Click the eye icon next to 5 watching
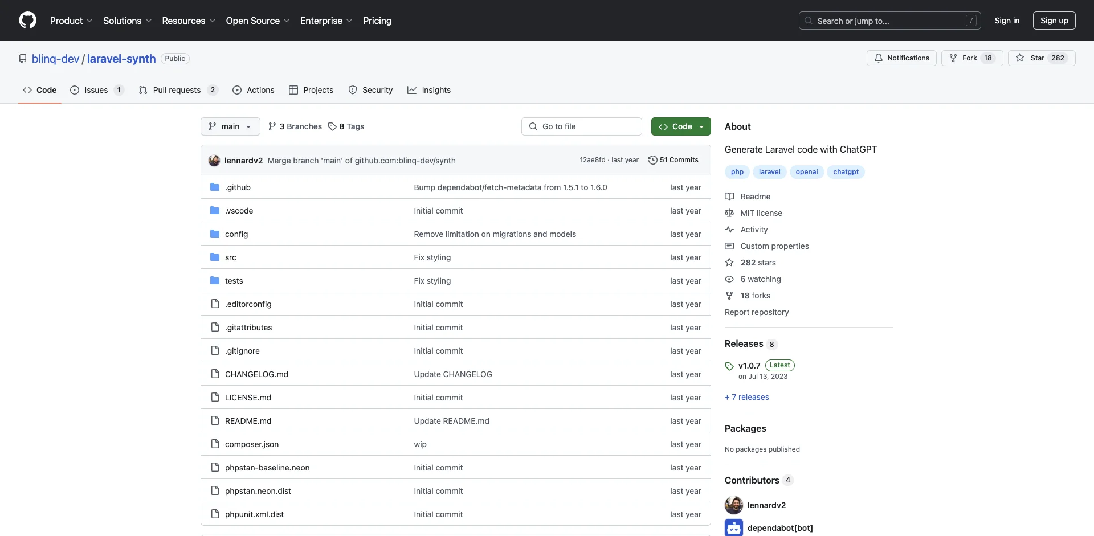 click(x=729, y=279)
